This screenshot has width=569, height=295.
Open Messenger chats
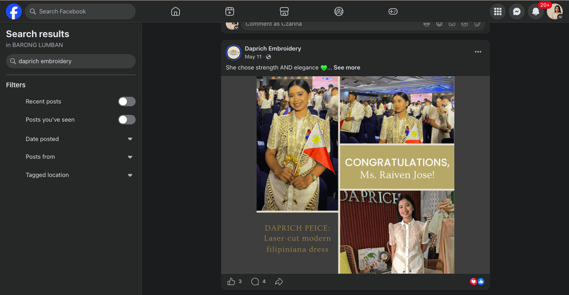coord(517,11)
